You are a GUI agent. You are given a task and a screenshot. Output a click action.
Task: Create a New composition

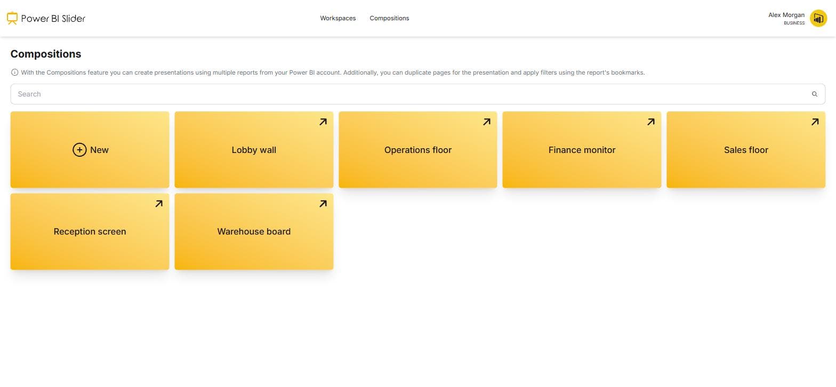pos(90,150)
